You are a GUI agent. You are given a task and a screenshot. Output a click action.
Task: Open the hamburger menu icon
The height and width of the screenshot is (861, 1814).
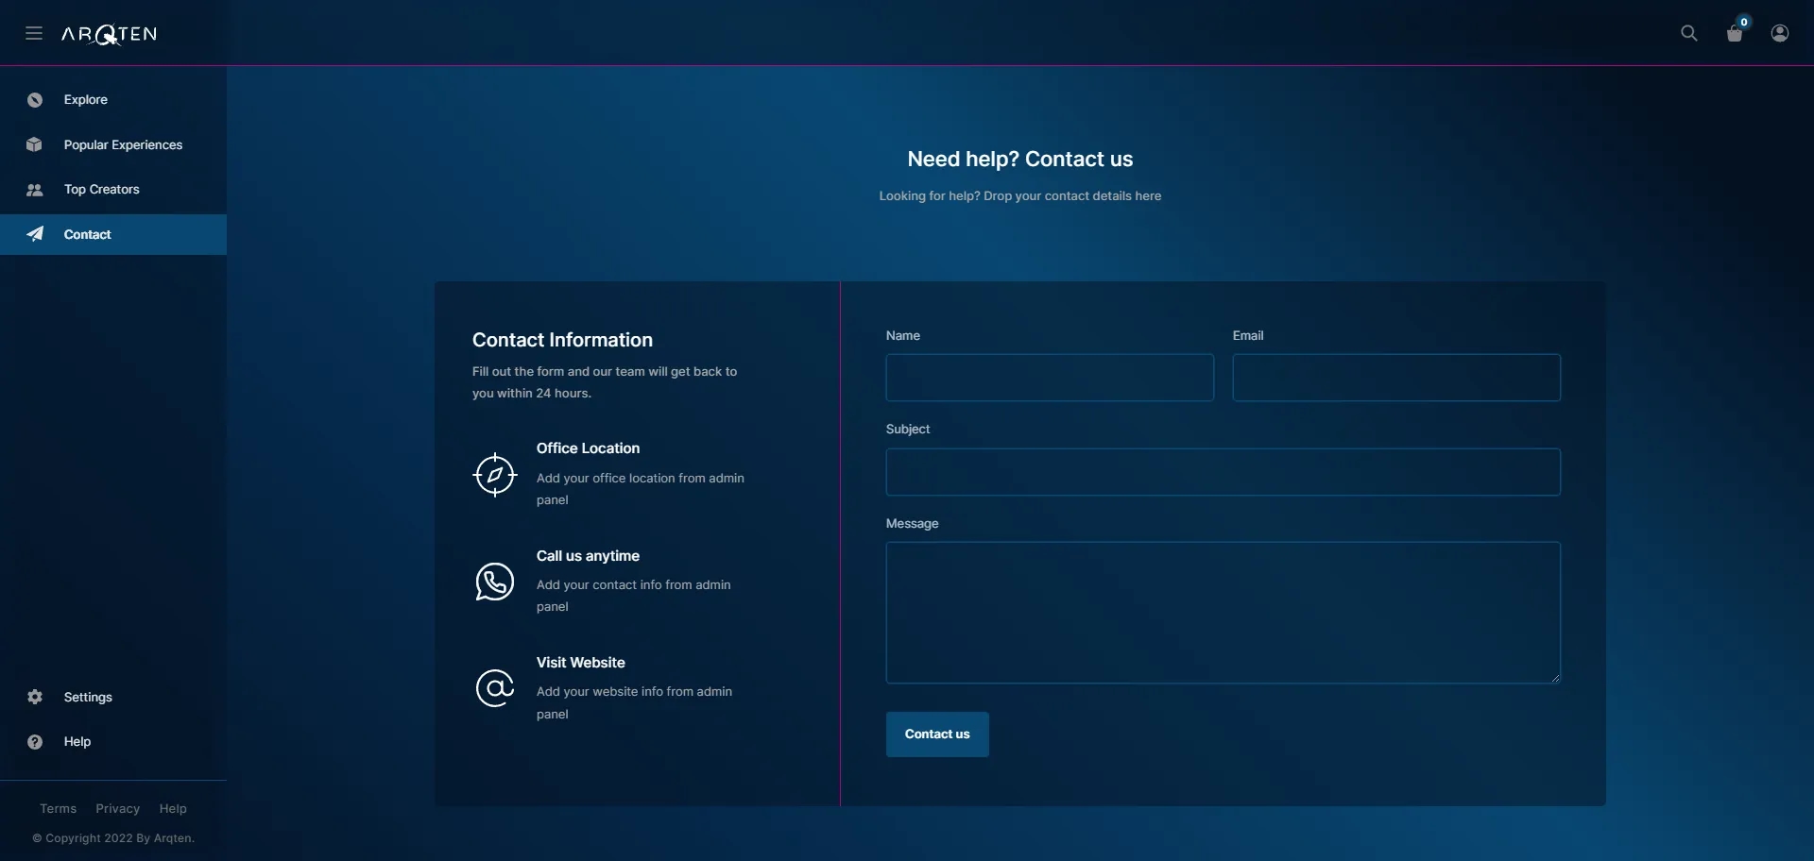(34, 33)
